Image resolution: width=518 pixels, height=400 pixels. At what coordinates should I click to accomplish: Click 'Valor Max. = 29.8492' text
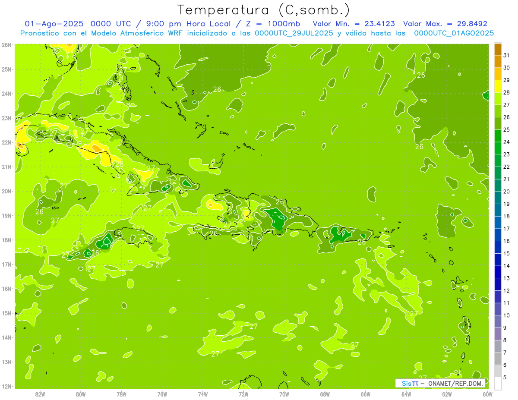tap(445, 24)
